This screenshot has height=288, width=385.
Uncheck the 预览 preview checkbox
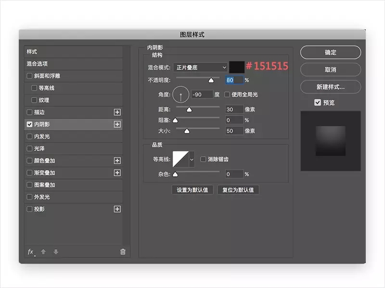[318, 102]
